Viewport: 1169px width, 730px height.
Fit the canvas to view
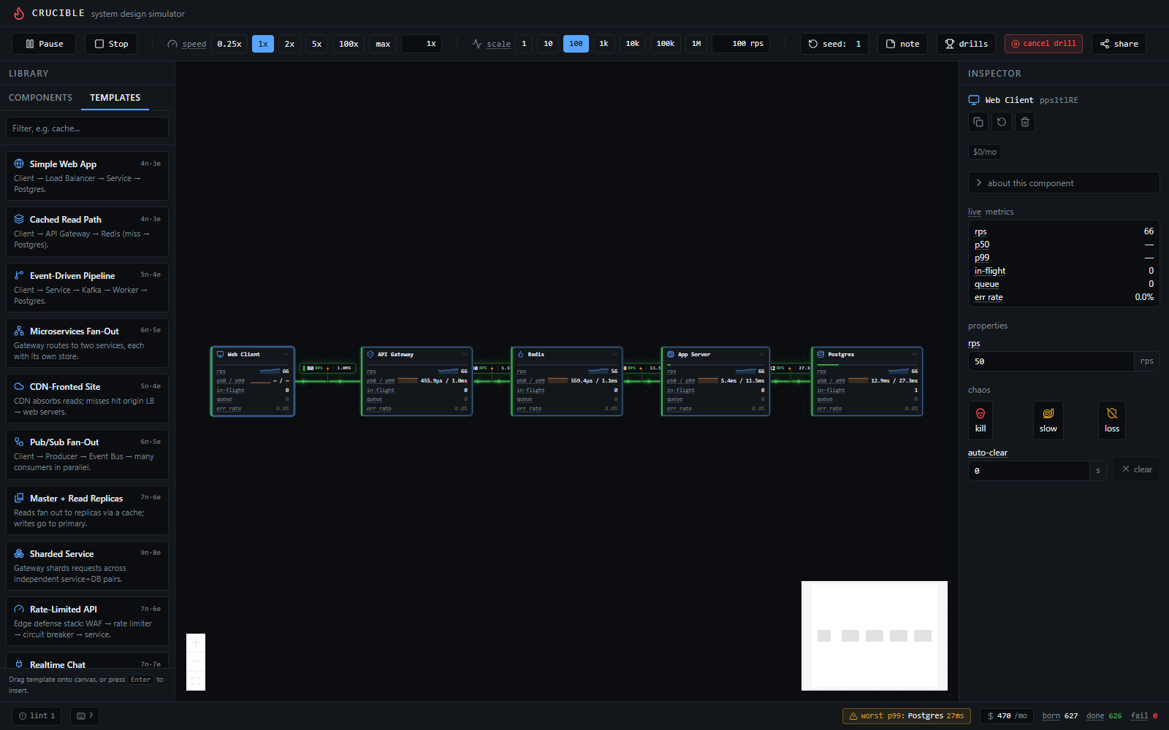[196, 680]
